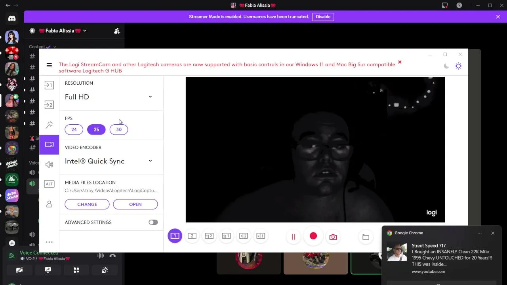The height and width of the screenshot is (285, 507).
Task: Disable Discord Streamer Mode
Action: 323,17
